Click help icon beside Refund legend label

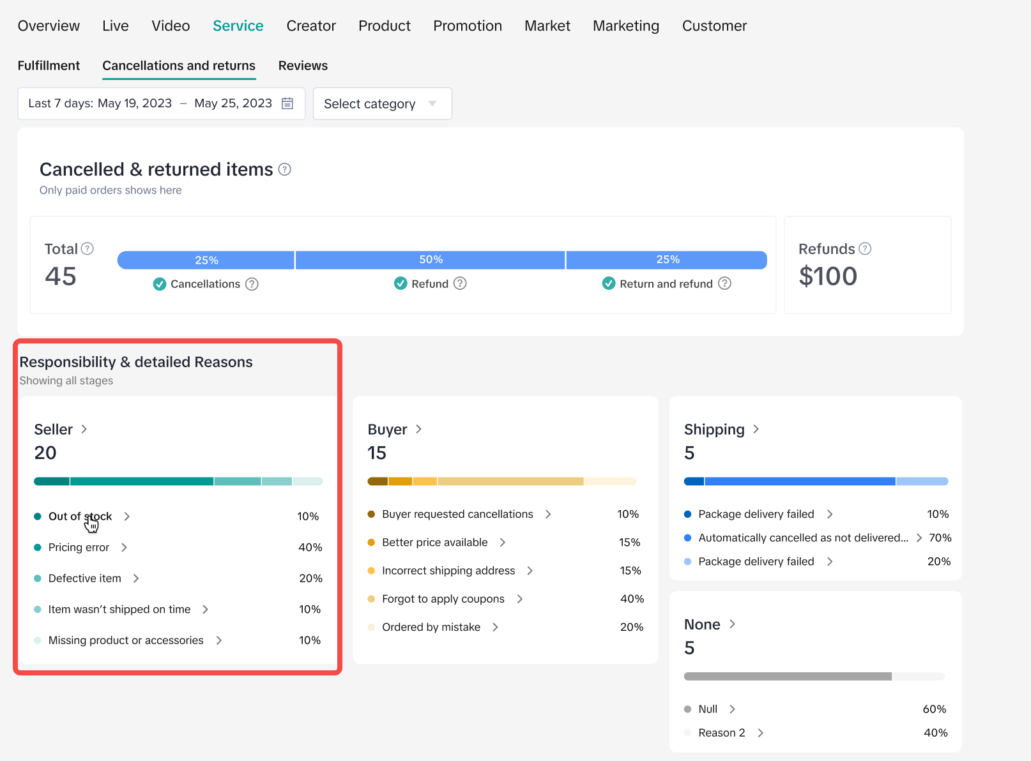(460, 283)
